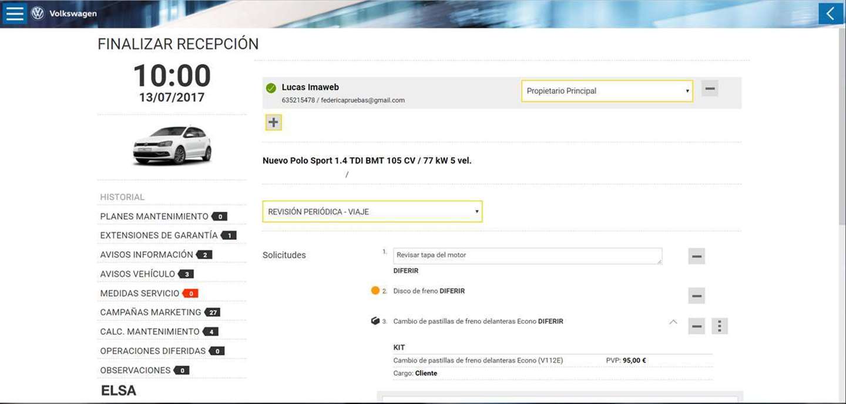Click the package icon beside request 3

point(375,321)
